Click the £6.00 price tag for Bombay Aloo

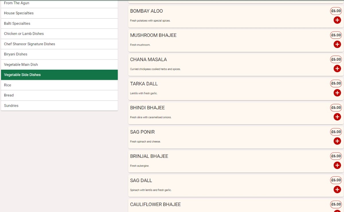336,11
